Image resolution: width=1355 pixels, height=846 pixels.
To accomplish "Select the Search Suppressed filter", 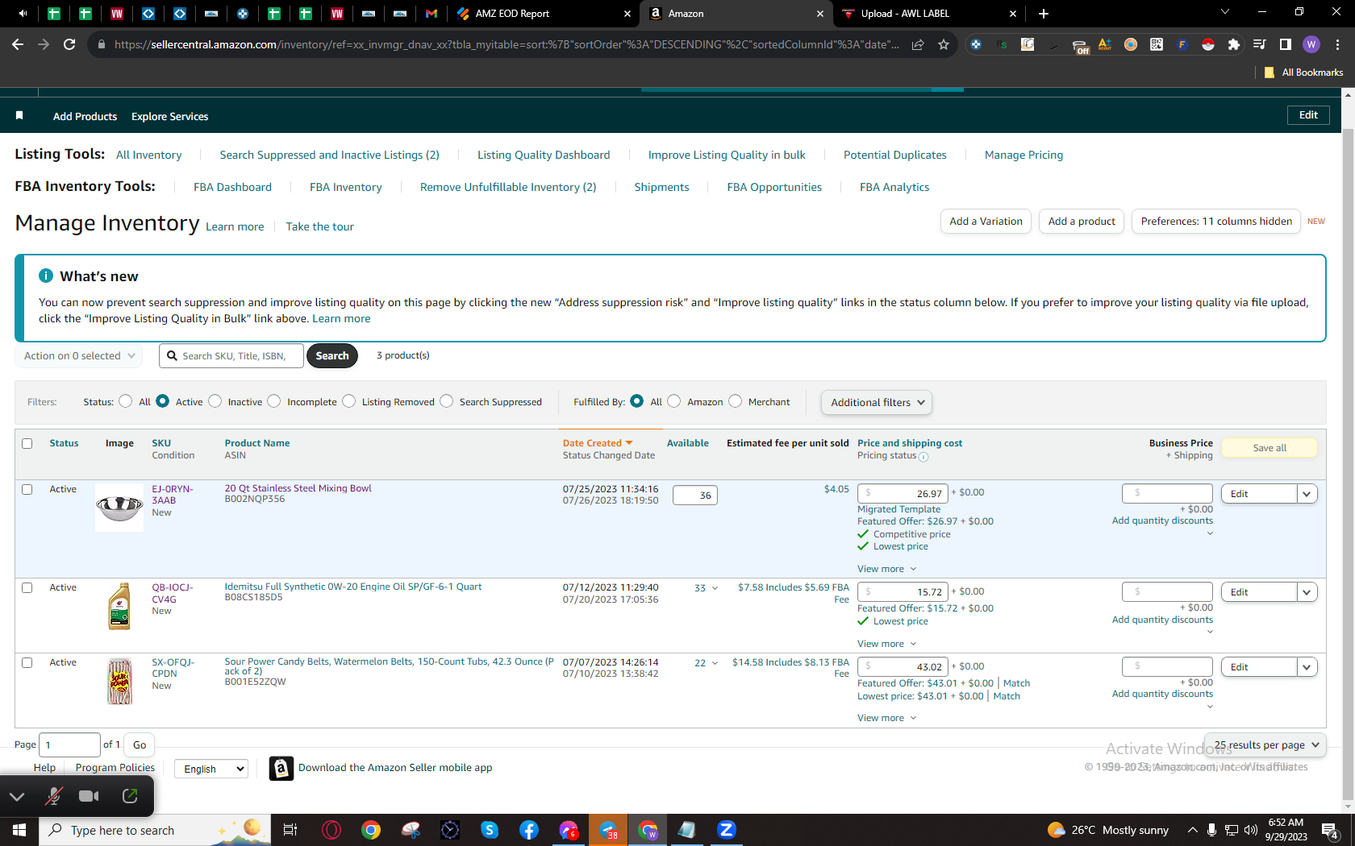I will point(446,401).
